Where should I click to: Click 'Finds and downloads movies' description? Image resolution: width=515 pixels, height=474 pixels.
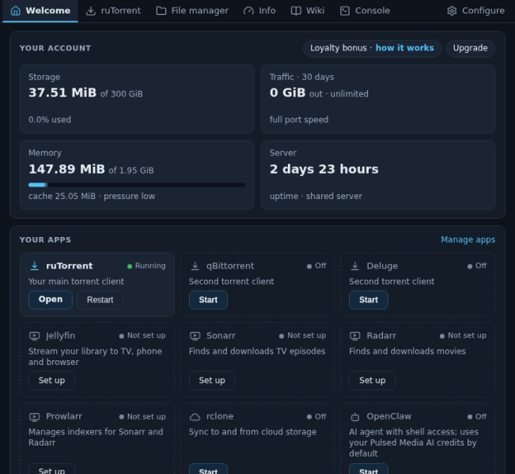(x=407, y=352)
